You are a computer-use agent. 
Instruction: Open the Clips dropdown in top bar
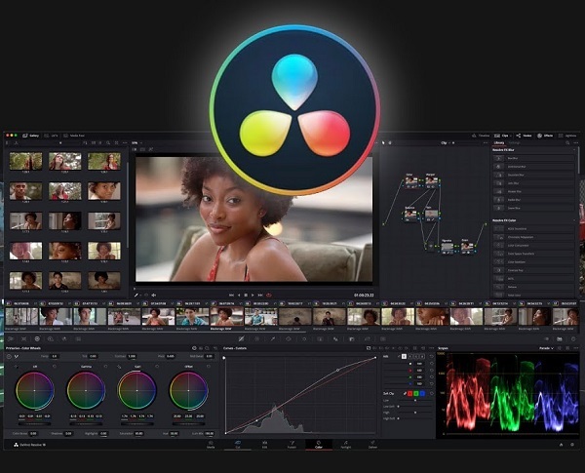click(x=502, y=136)
